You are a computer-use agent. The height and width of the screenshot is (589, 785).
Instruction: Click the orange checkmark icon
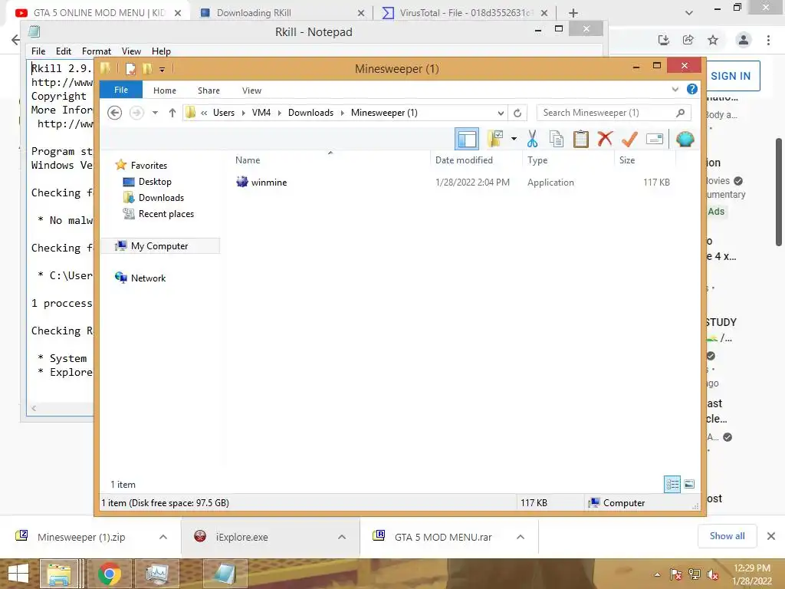(629, 139)
